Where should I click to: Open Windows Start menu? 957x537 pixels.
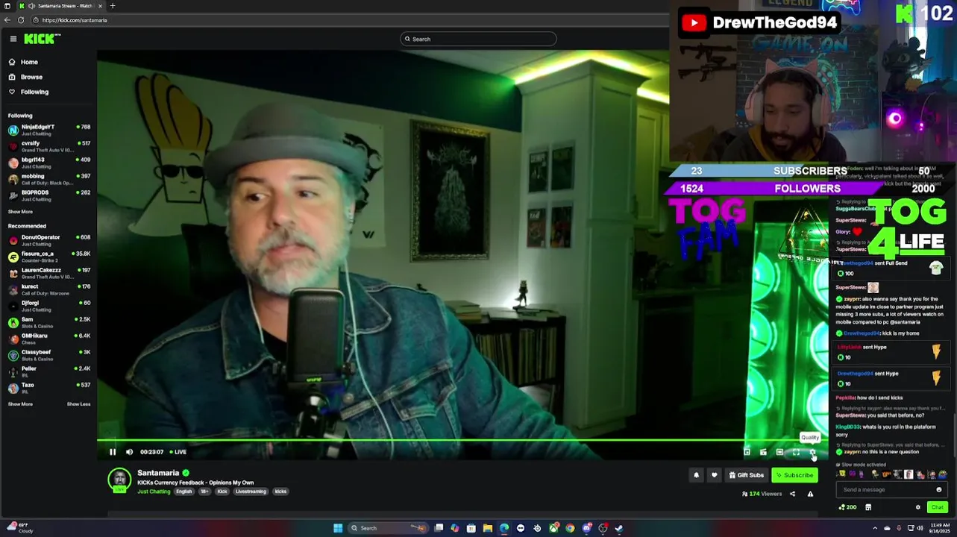337,528
